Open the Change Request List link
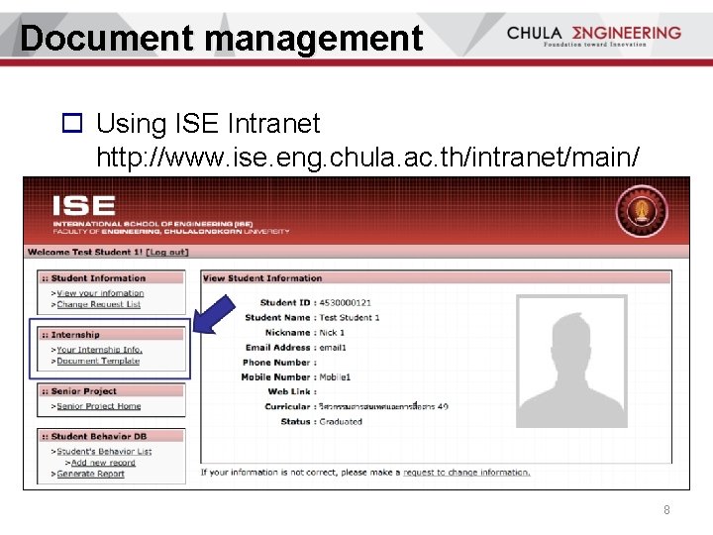This screenshot has width=713, height=535. (99, 304)
